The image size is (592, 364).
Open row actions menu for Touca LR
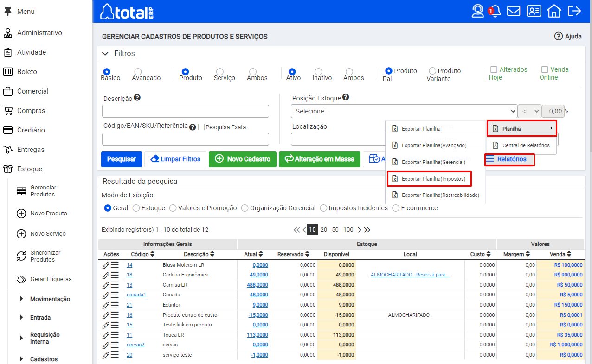pyautogui.click(x=115, y=335)
